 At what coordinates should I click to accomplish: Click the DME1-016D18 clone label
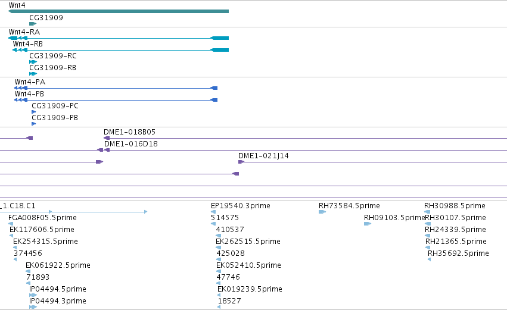pyautogui.click(x=131, y=144)
